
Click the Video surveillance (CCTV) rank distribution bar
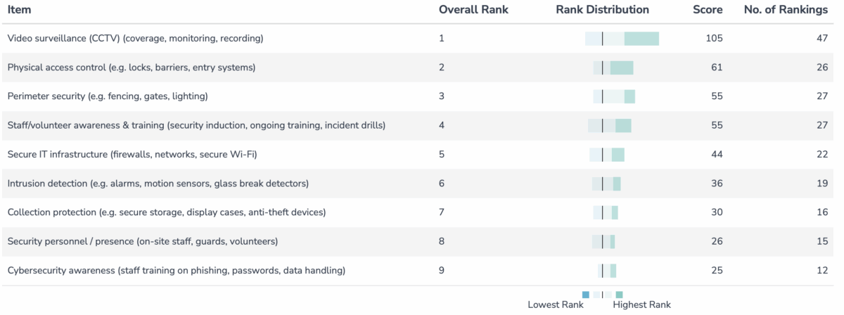(622, 39)
